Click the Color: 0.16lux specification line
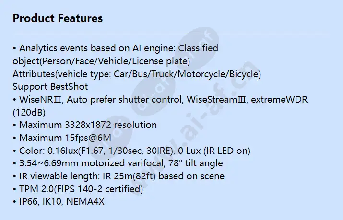The image size is (343, 220). click(x=131, y=151)
